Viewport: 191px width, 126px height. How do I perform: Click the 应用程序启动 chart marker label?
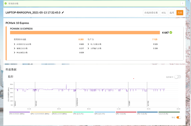click(77, 102)
